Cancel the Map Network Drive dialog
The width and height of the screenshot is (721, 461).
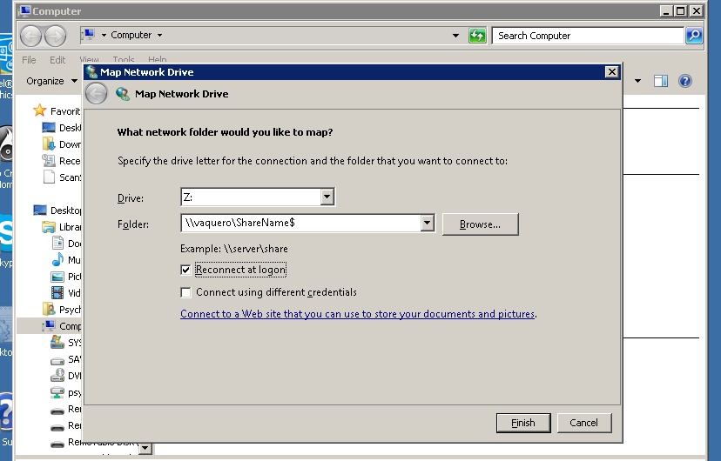[x=584, y=423]
